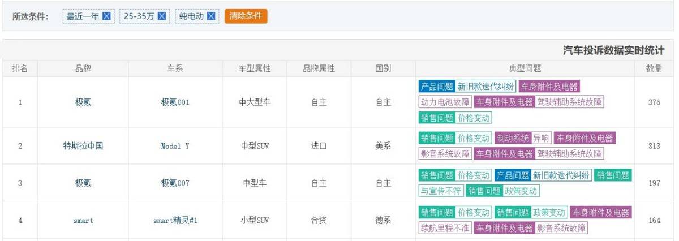Click the 中大型车 cell
This screenshot has width=679, height=241.
[x=255, y=102]
